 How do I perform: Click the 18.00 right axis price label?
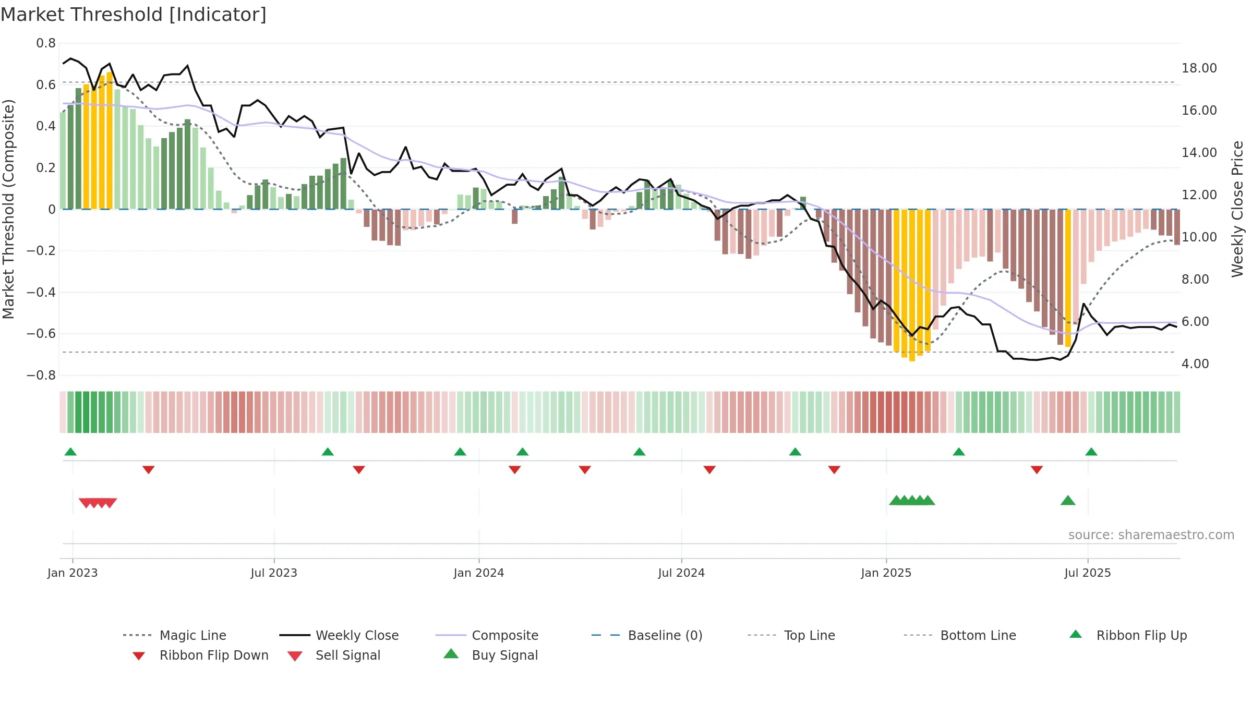[1199, 68]
